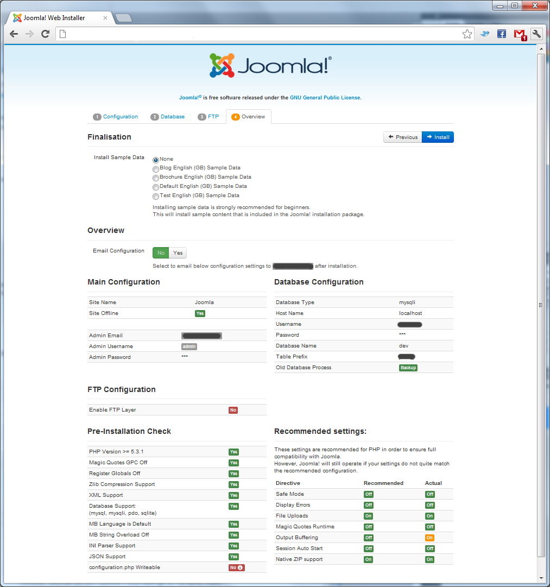This screenshot has height=587, width=550.
Task: Click the Display Errors Actual Off badge
Action: tap(430, 505)
